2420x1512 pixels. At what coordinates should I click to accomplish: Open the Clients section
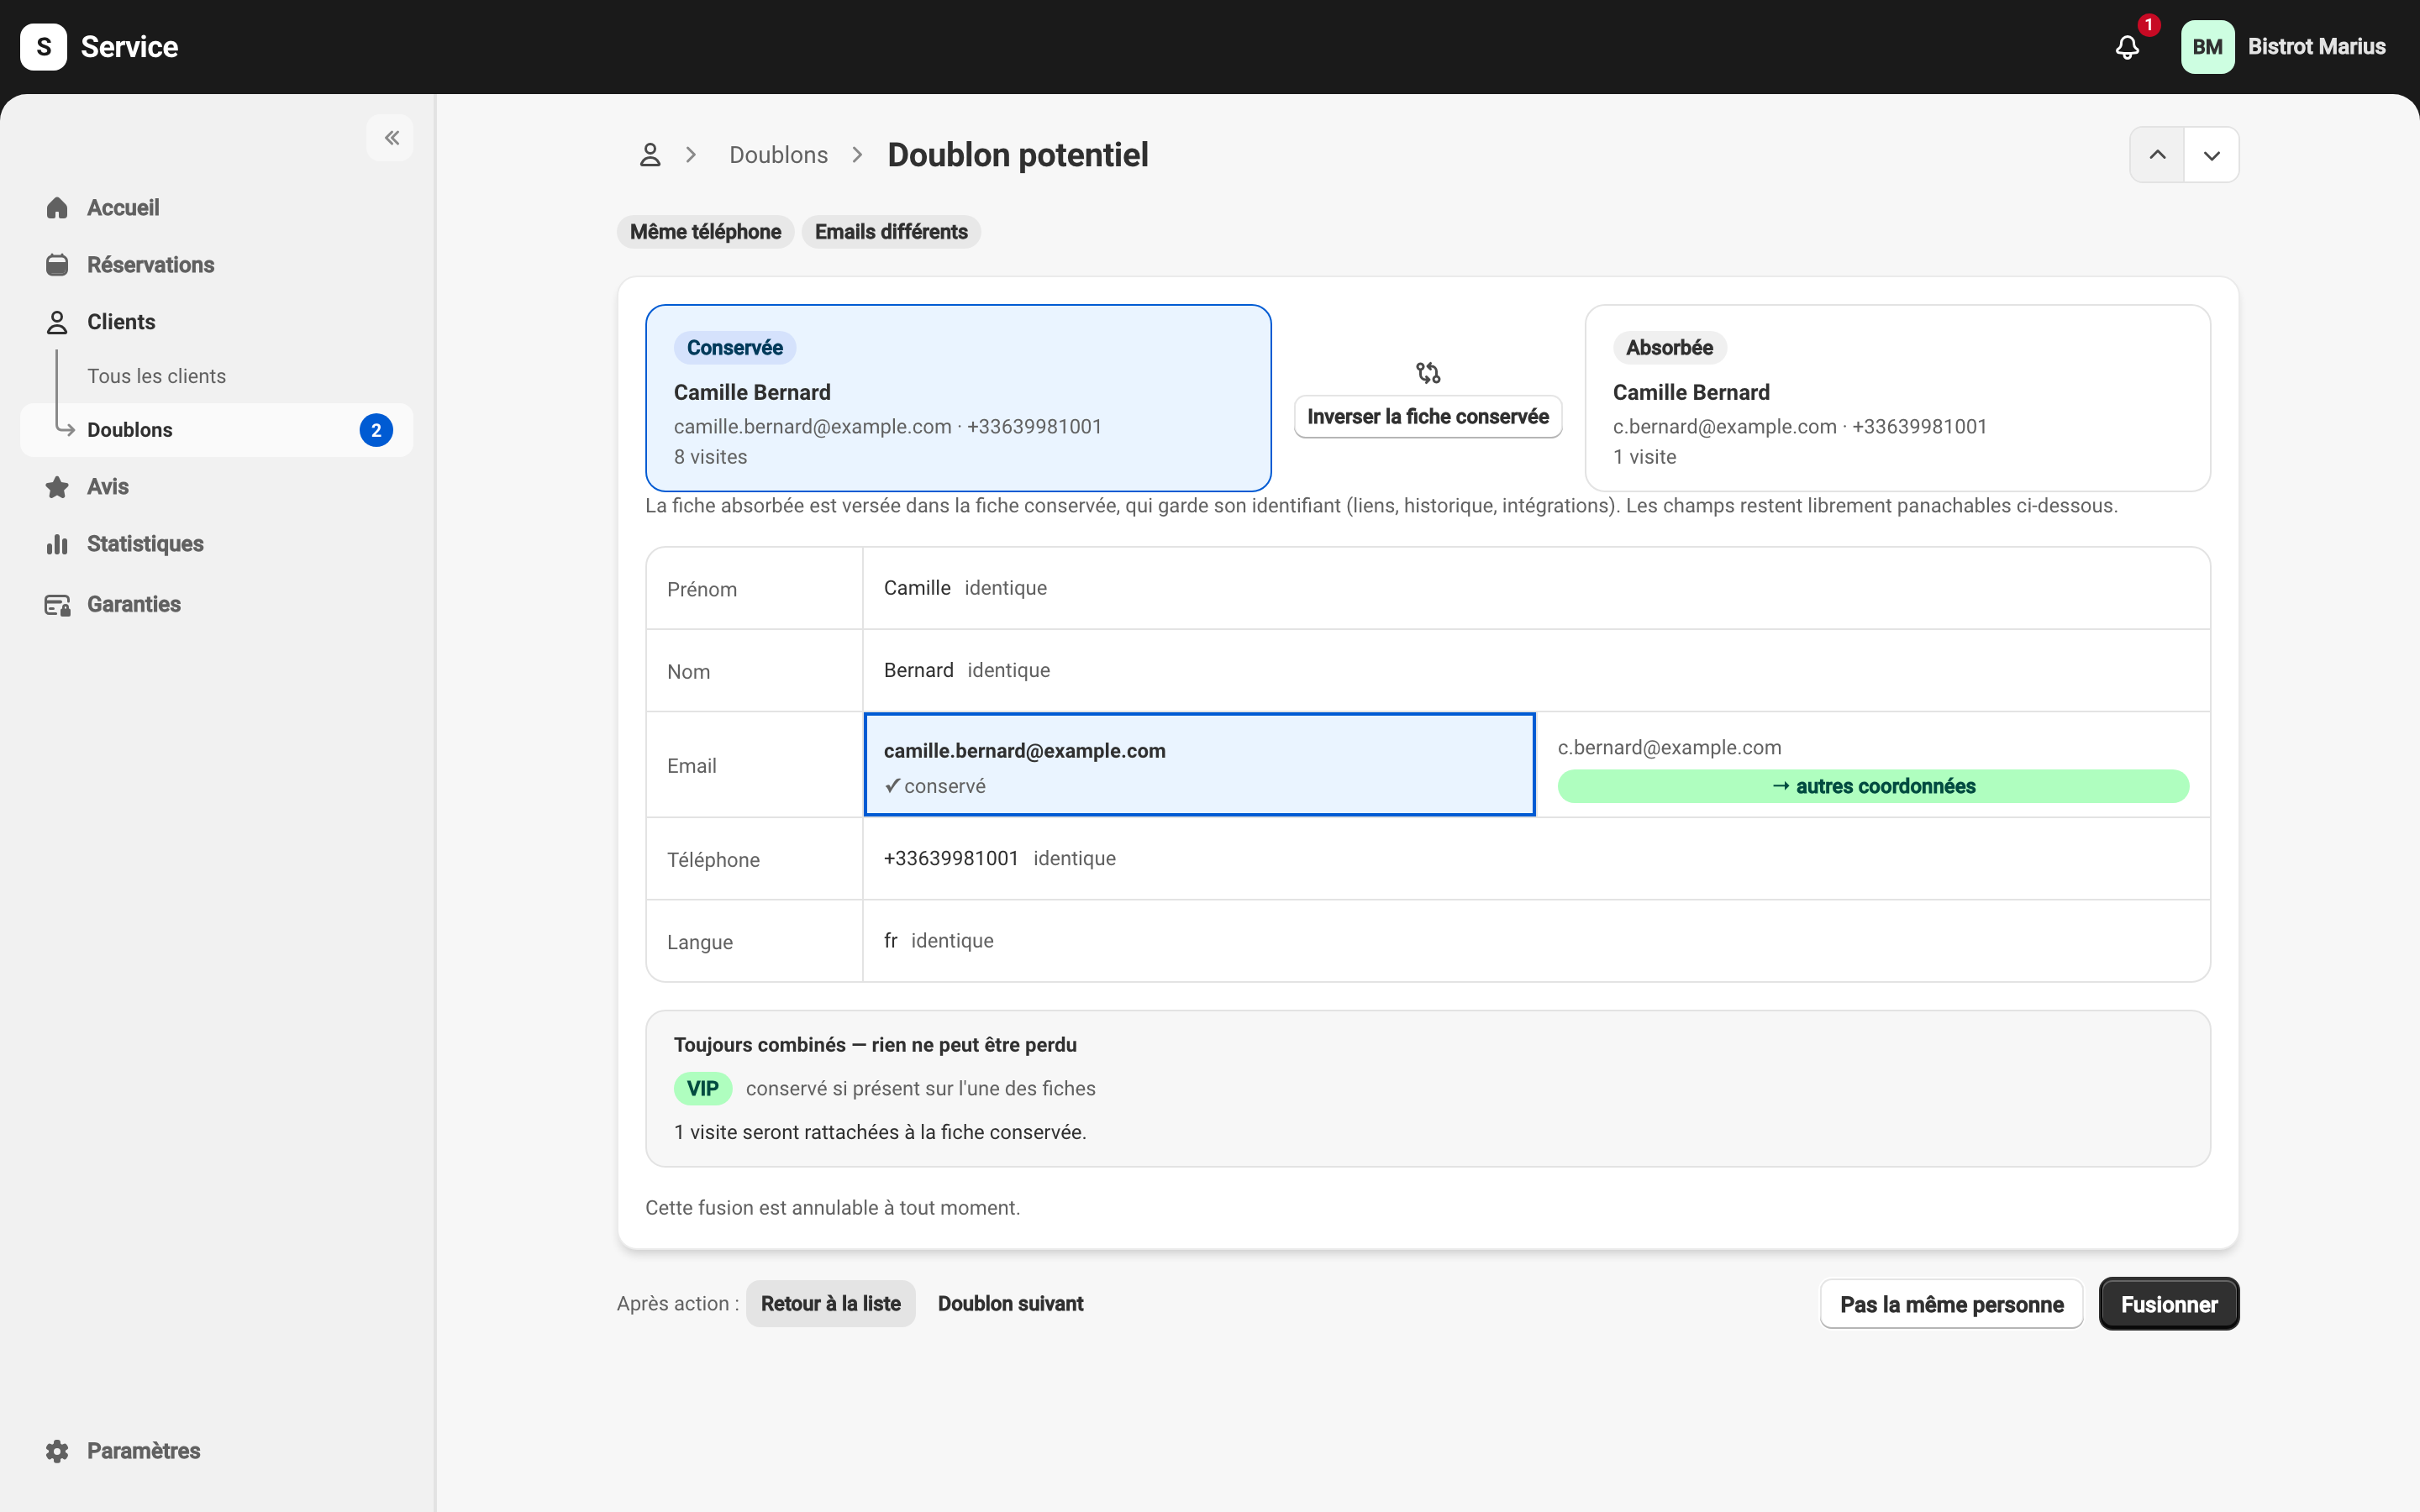[x=216, y=322]
